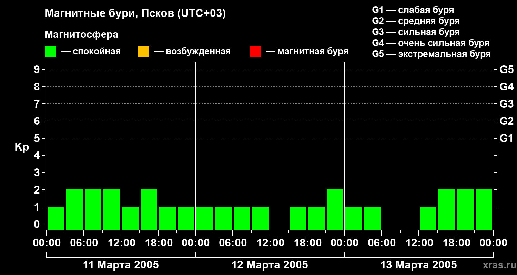This screenshot has height=275, width=517.
Task: Click the '12 Марта 2005' date label
Action: point(270,265)
